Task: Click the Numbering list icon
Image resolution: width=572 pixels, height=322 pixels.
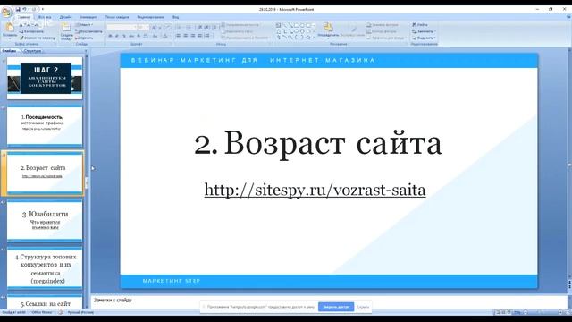Action: click(x=189, y=27)
